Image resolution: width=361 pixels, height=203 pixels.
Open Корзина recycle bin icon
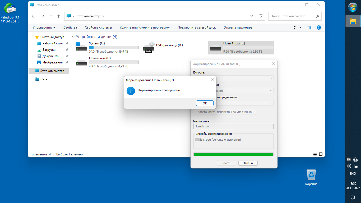coord(311,175)
